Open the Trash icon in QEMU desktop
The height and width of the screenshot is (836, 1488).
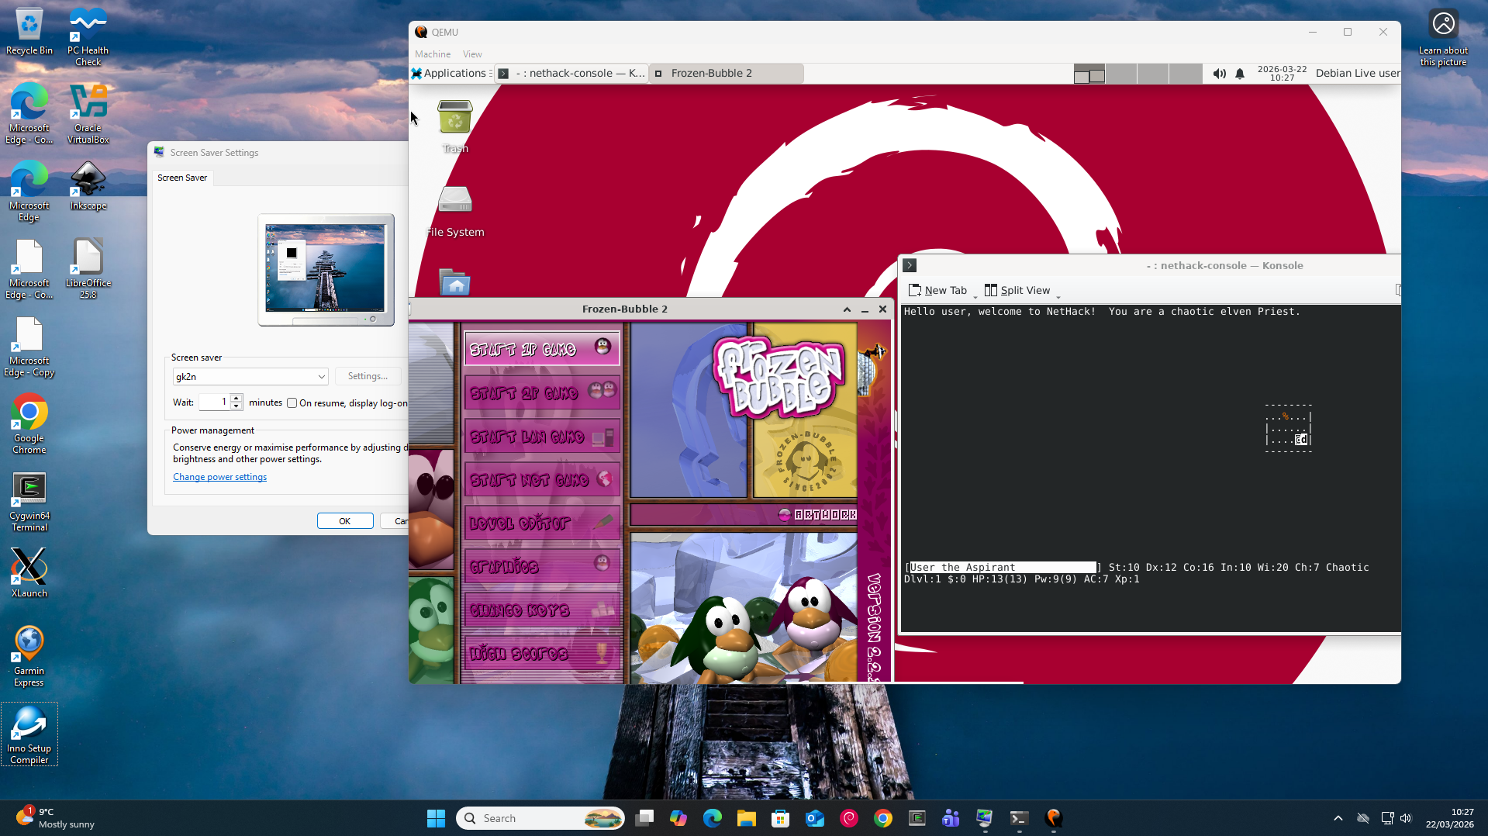[x=454, y=118]
